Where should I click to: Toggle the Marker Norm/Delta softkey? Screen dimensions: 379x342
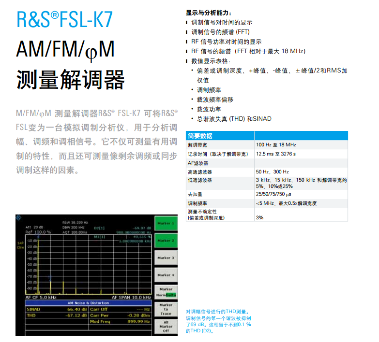[x=166, y=292]
